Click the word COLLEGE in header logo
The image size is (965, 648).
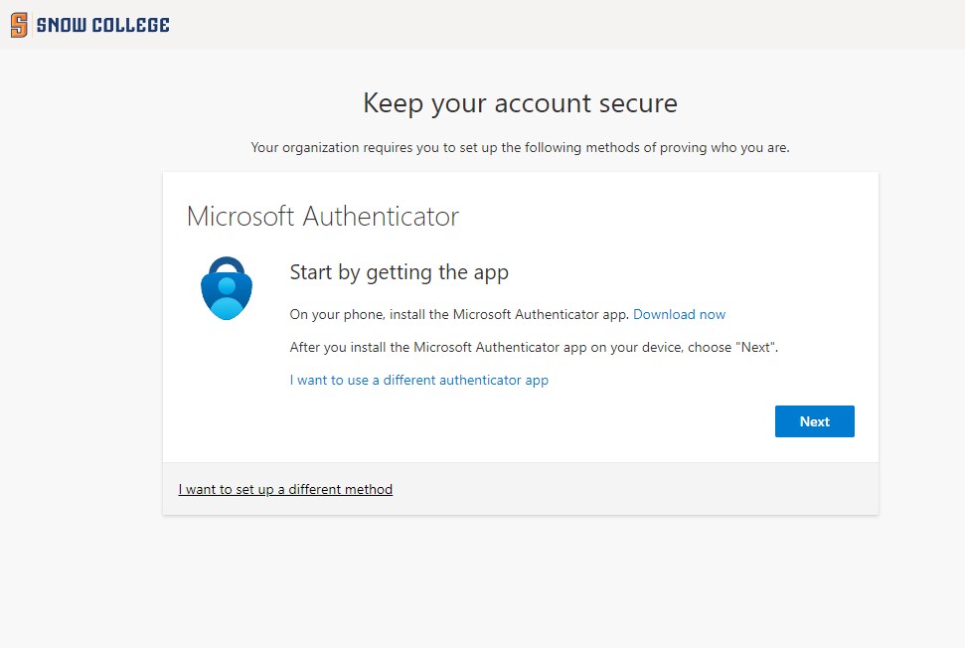tap(130, 25)
